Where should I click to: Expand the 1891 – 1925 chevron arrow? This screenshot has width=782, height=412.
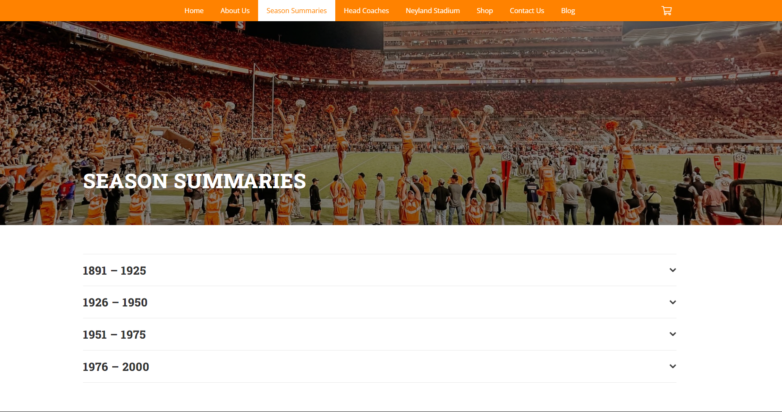pyautogui.click(x=673, y=270)
